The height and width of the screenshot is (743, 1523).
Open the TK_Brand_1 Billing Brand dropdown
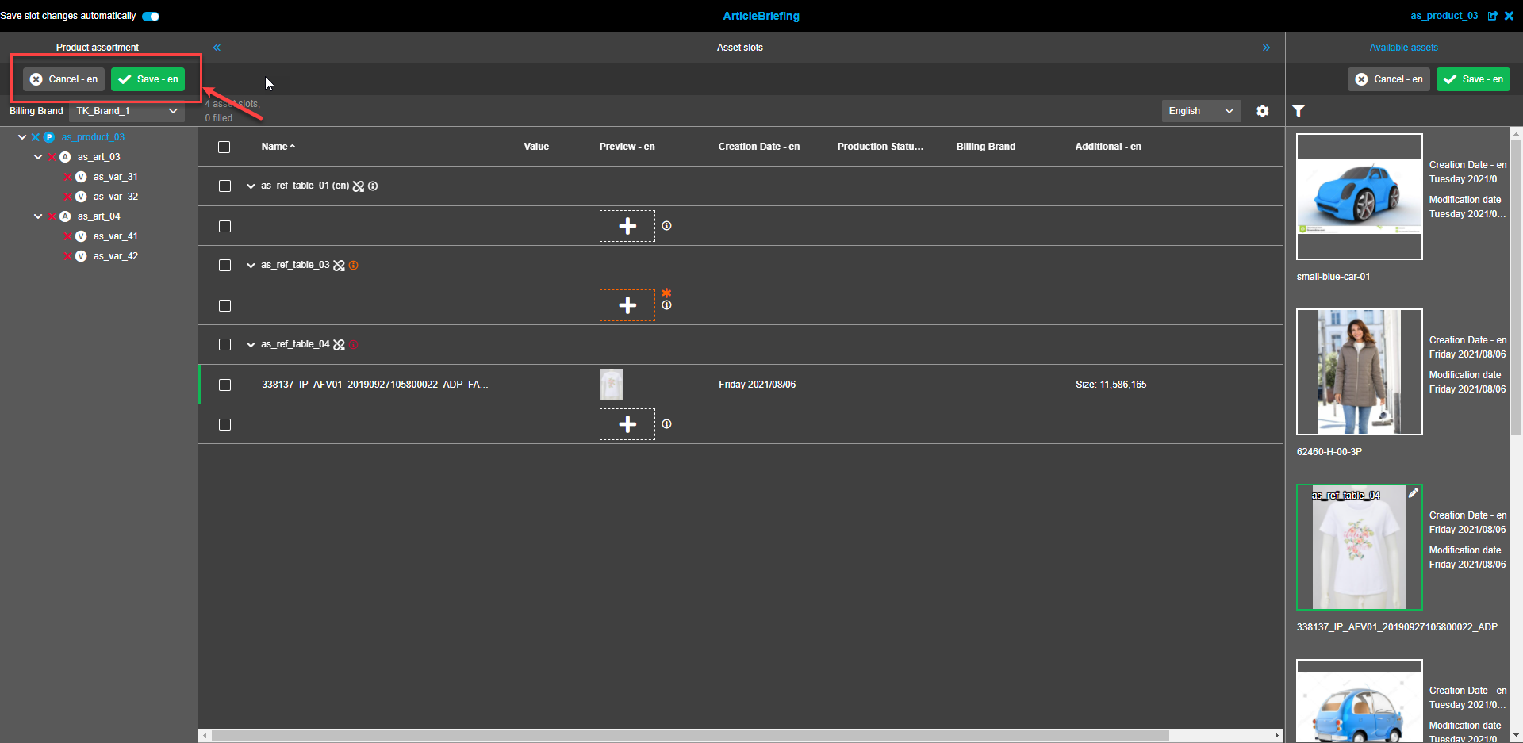tap(126, 111)
